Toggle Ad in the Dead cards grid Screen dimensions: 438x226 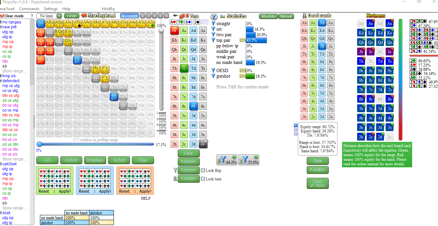click(x=322, y=23)
